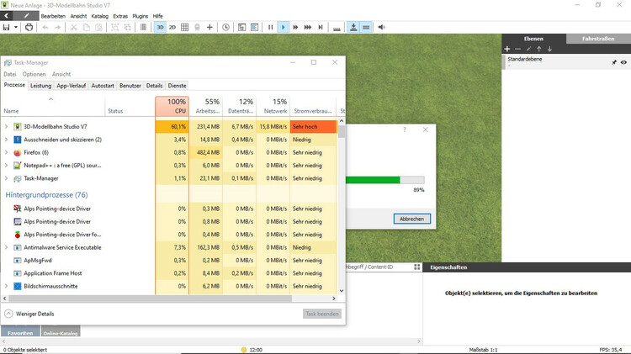Click the triple-arrow fastest speed button

[308, 28]
